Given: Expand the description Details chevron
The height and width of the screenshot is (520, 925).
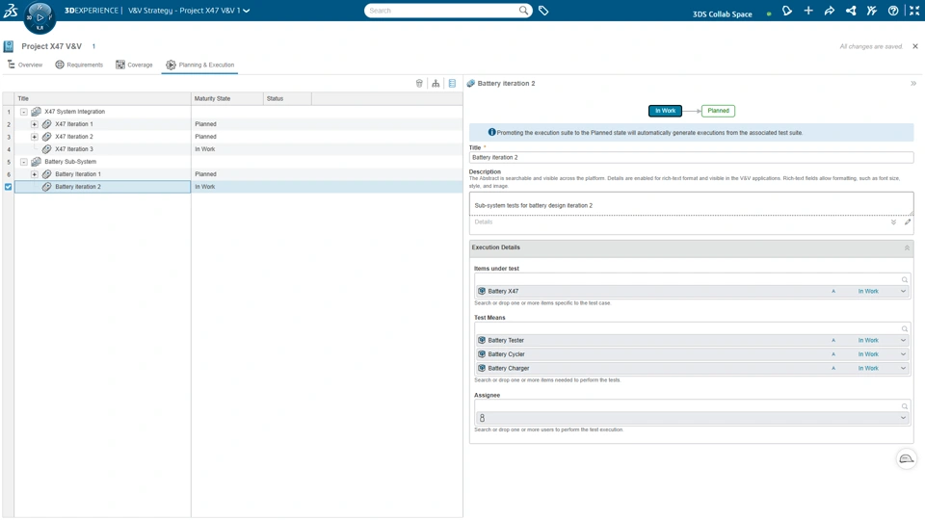Looking at the screenshot, I should [893, 222].
